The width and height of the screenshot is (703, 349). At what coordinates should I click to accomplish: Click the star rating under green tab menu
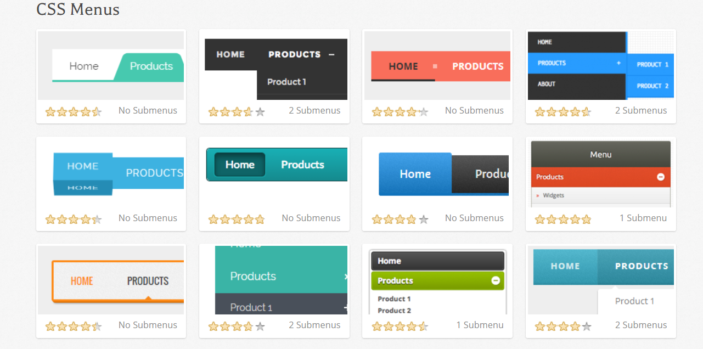click(73, 112)
